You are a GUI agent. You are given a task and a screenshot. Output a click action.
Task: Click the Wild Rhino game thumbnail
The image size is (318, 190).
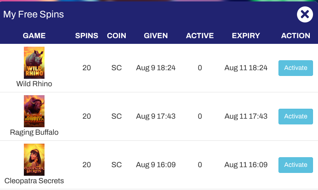point(34,63)
